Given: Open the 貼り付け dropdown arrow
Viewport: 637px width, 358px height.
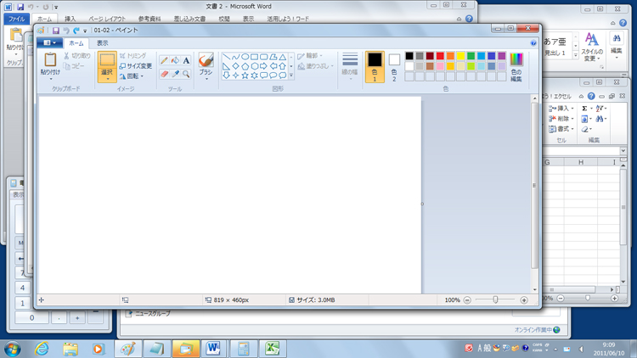Looking at the screenshot, I should click(50, 79).
